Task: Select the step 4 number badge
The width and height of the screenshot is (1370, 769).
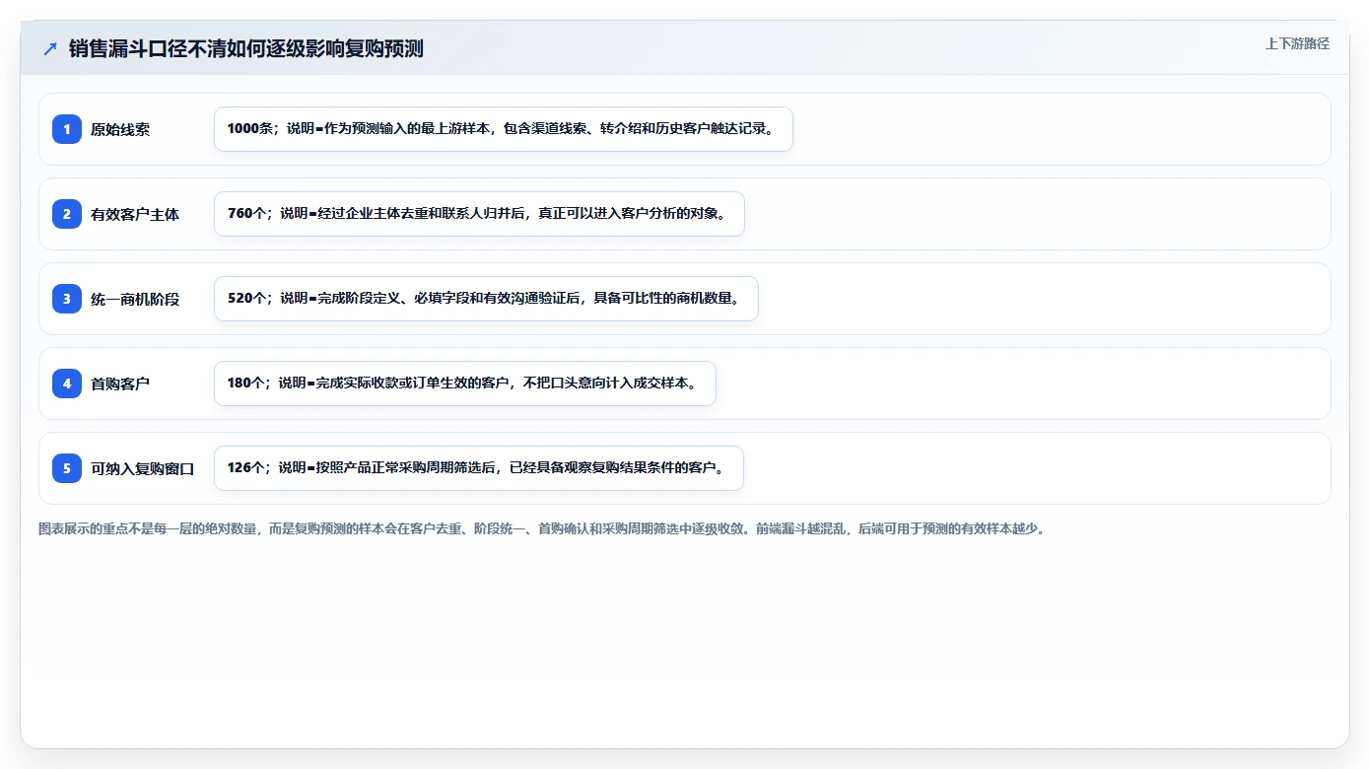Action: 67,384
